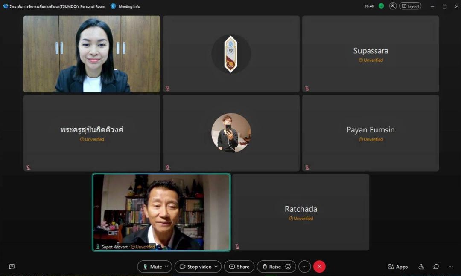Open the Layout dropdown

410,6
